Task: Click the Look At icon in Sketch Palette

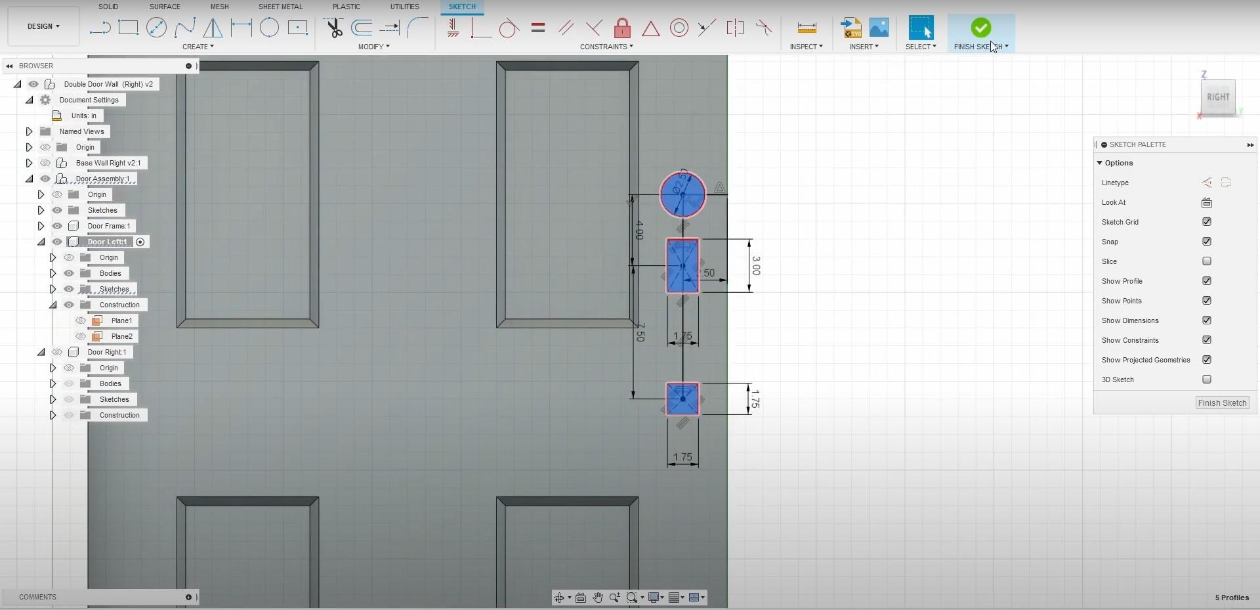Action: click(x=1207, y=202)
